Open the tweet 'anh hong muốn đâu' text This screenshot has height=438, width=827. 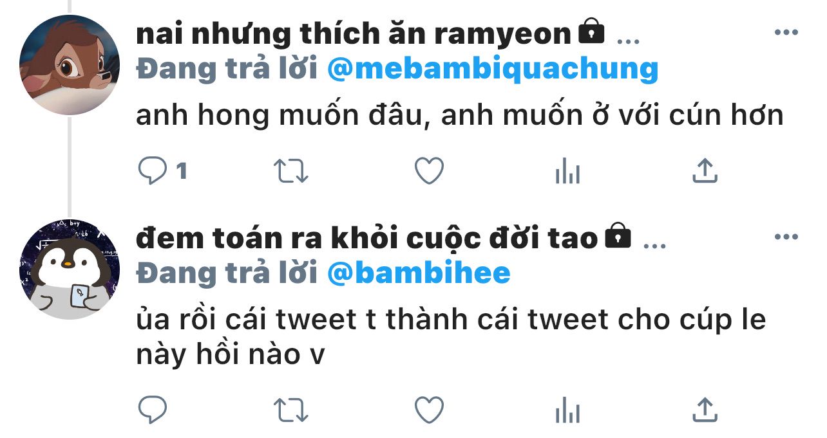[x=459, y=116]
